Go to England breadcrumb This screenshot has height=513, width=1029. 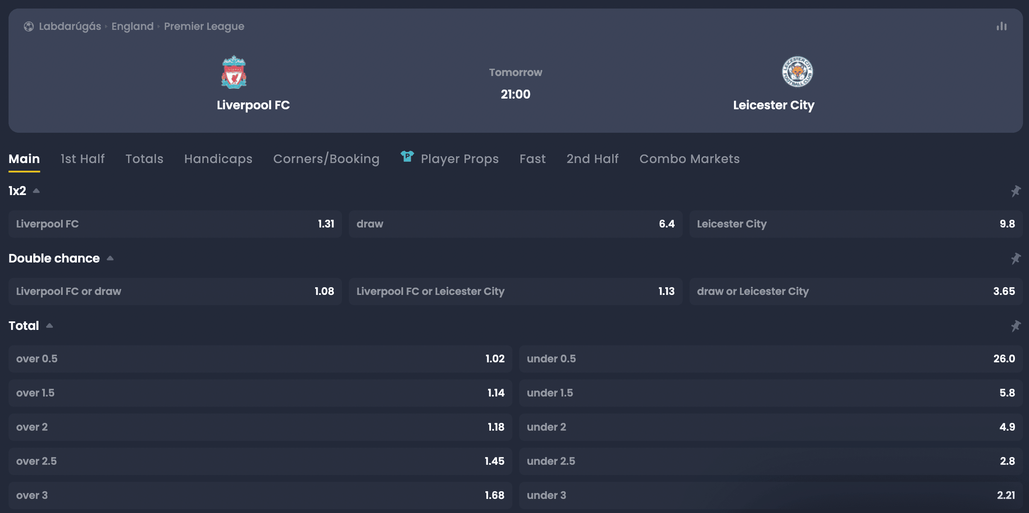pyautogui.click(x=132, y=26)
